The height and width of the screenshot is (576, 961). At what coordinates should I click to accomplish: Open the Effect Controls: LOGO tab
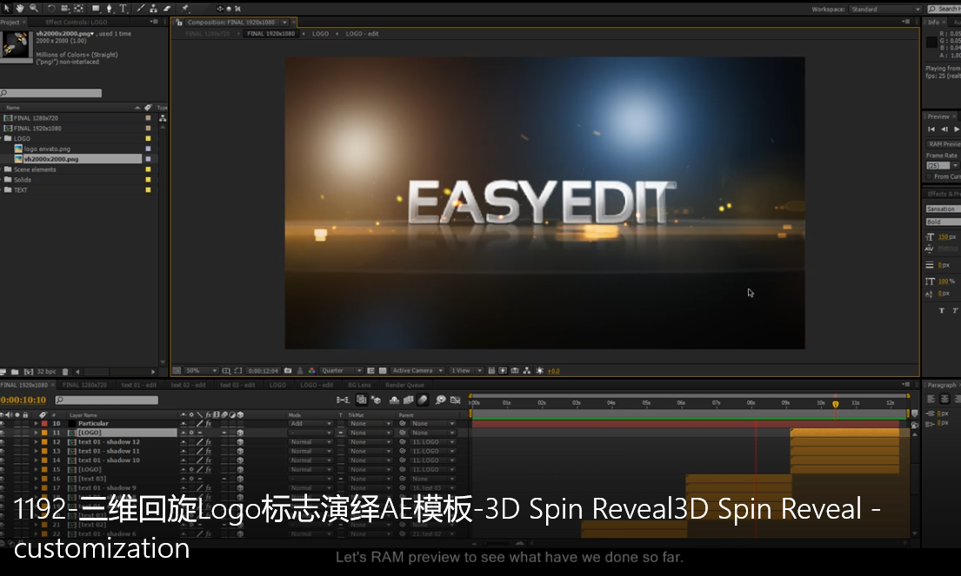[x=76, y=22]
